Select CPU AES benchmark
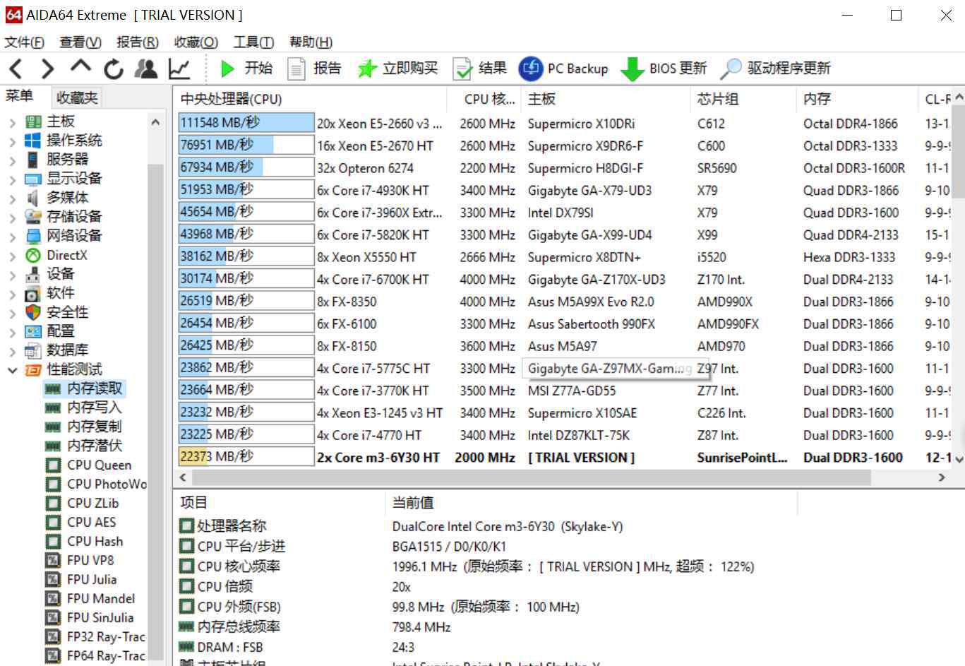This screenshot has height=666, width=965. coord(81,522)
